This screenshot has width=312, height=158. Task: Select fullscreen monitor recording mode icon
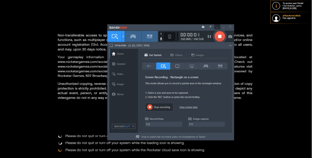177,66
